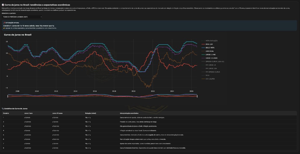Click 'Pressão no curto prazo' interpretation text
This screenshot has height=154, width=300.
138,122
